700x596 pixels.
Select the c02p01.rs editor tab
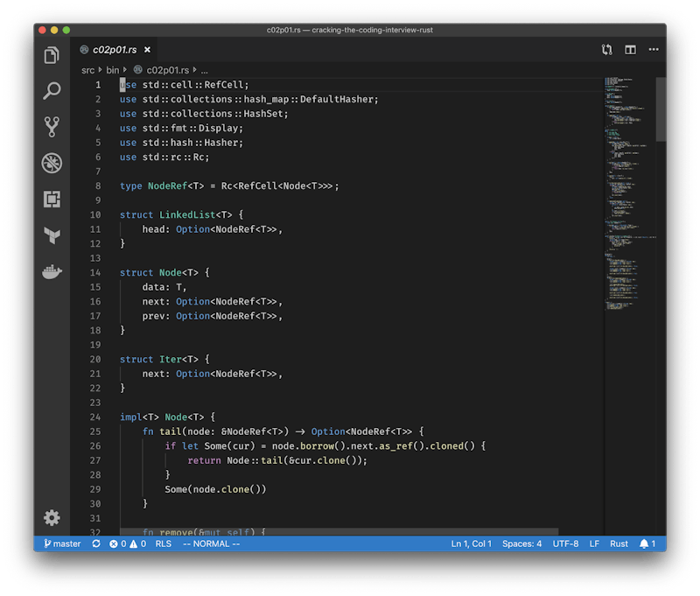pyautogui.click(x=114, y=50)
